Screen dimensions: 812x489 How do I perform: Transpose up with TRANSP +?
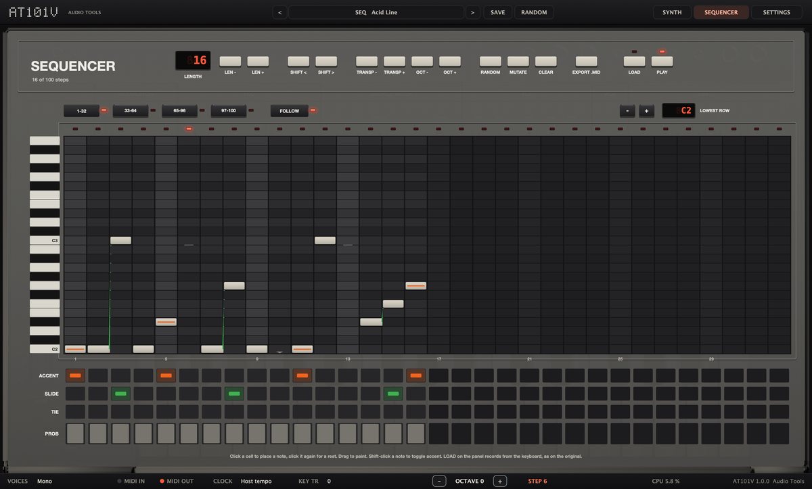pyautogui.click(x=394, y=62)
